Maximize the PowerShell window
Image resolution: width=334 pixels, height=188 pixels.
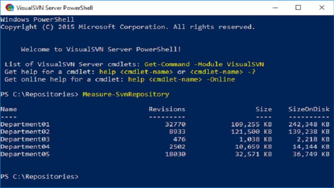point(298,8)
